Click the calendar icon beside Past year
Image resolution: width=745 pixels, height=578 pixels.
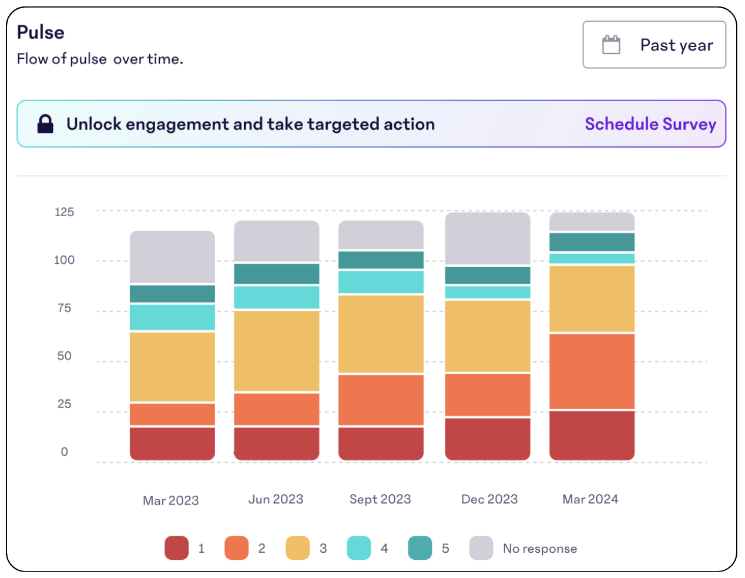click(x=611, y=44)
